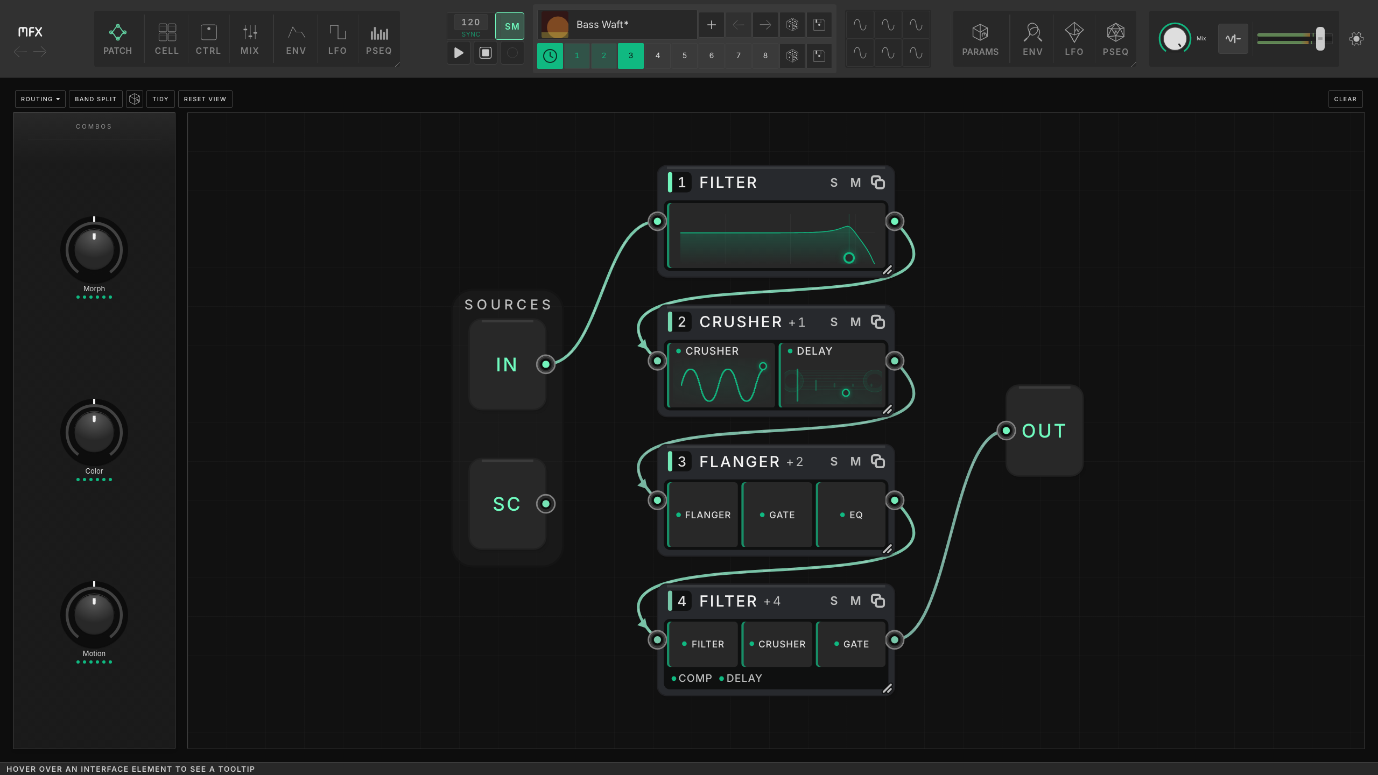Toggle the snapshot clock button
The width and height of the screenshot is (1378, 775).
(550, 56)
